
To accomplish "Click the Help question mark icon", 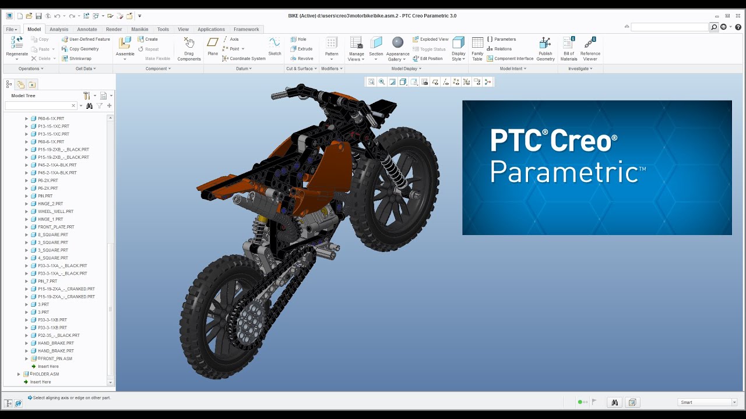I will [738, 27].
